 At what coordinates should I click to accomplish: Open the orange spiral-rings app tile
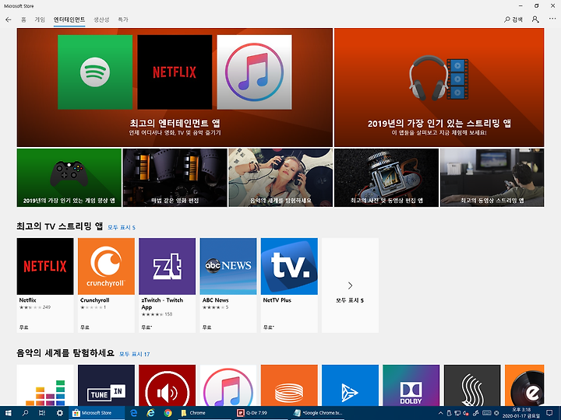289,385
